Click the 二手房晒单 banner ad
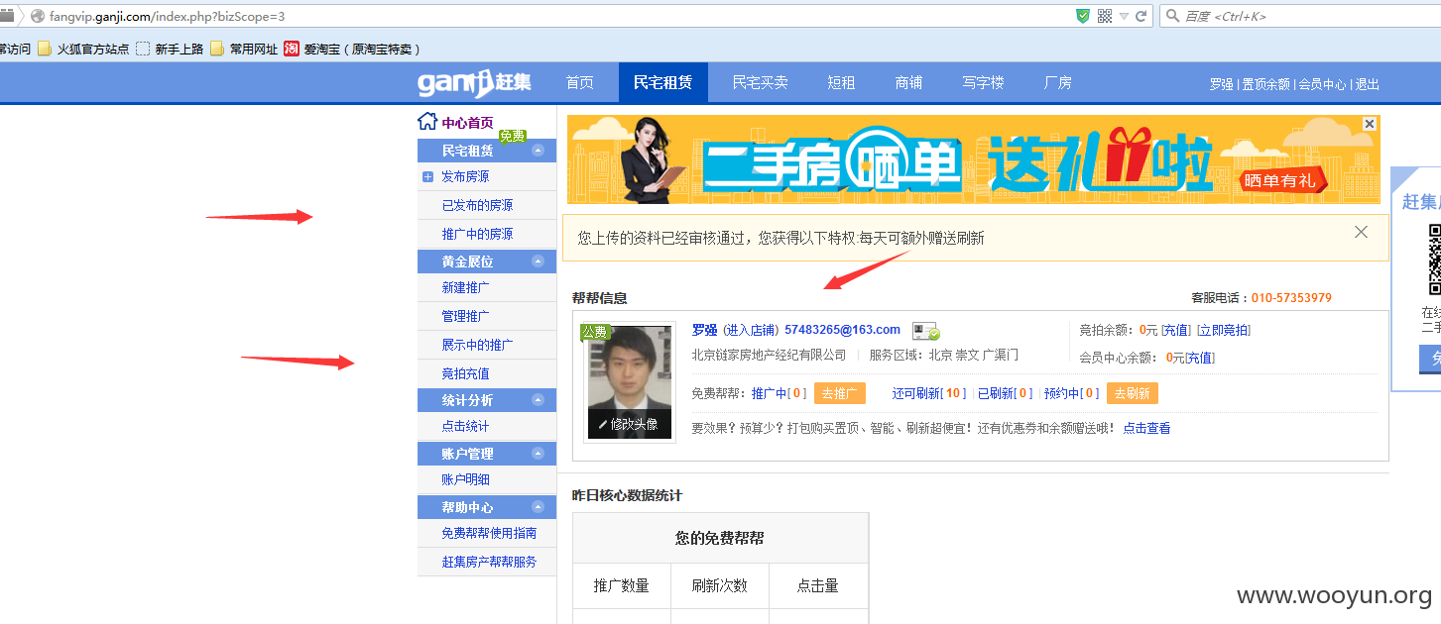Viewport: 1441px width, 624px height. 973,159
